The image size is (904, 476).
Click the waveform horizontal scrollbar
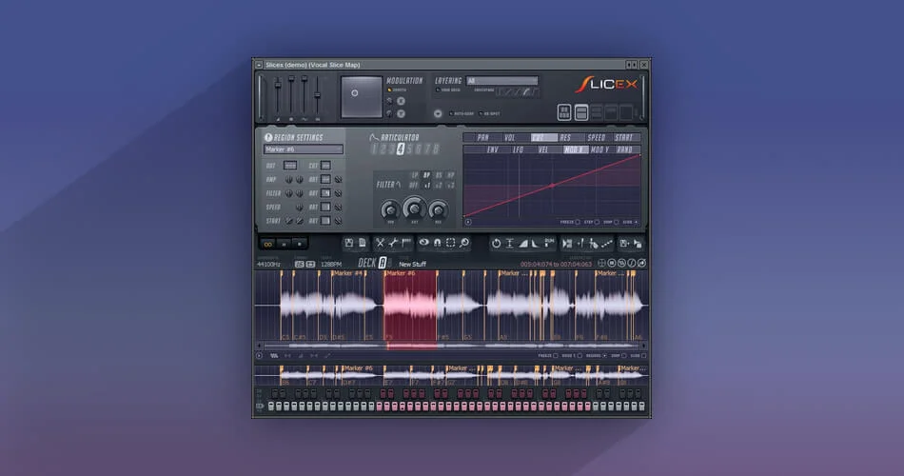coord(451,346)
